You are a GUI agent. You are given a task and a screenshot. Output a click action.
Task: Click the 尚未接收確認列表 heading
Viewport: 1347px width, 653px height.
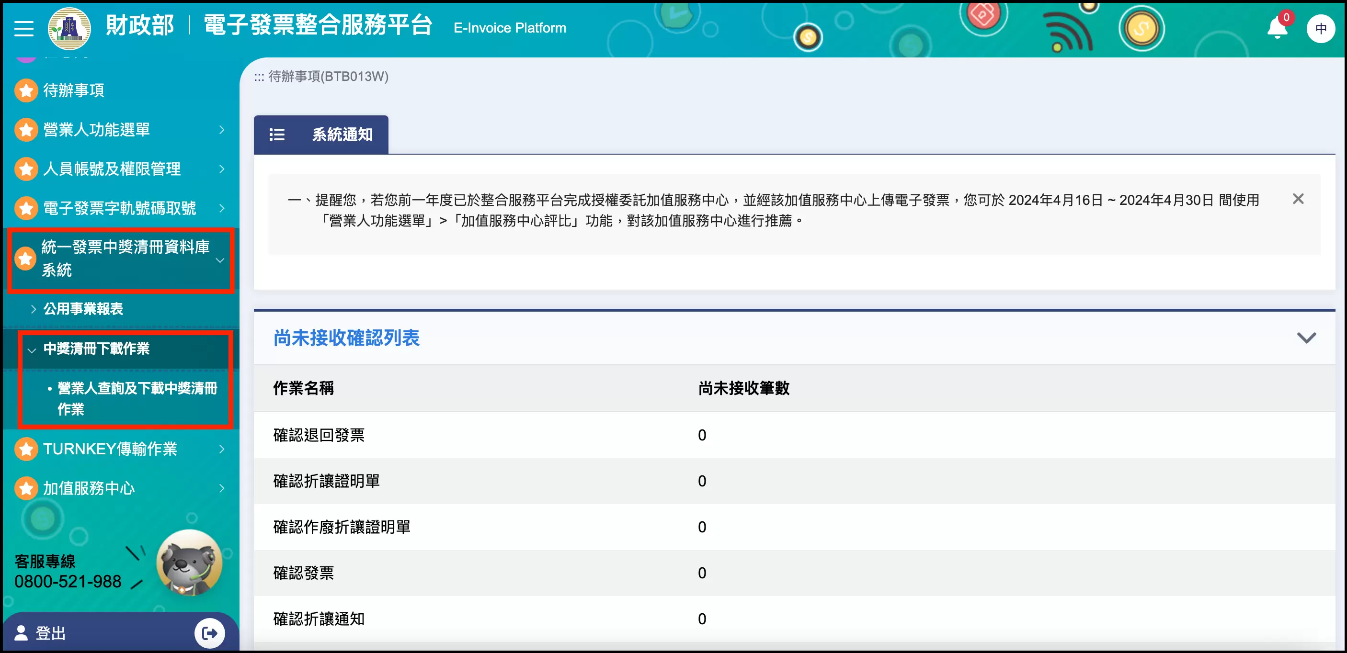[x=346, y=338]
